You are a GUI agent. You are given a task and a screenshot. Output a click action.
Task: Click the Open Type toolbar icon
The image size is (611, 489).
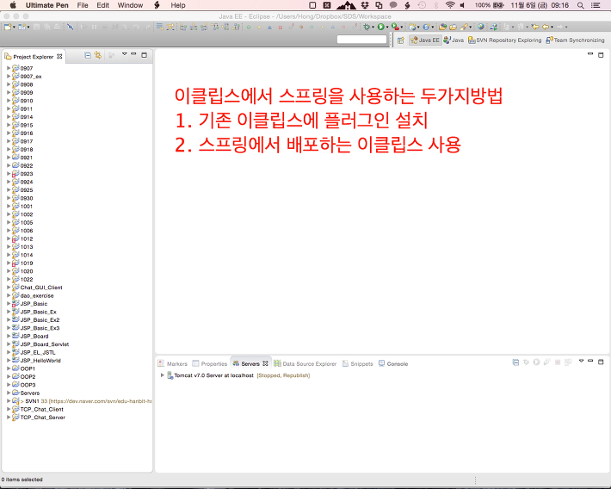(x=442, y=27)
